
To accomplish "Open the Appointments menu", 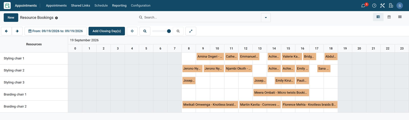I will [x=56, y=5].
